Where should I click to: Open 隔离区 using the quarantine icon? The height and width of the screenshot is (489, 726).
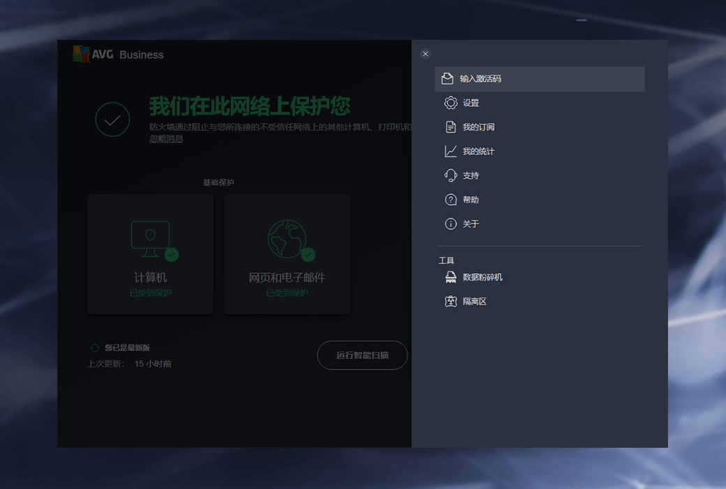451,302
